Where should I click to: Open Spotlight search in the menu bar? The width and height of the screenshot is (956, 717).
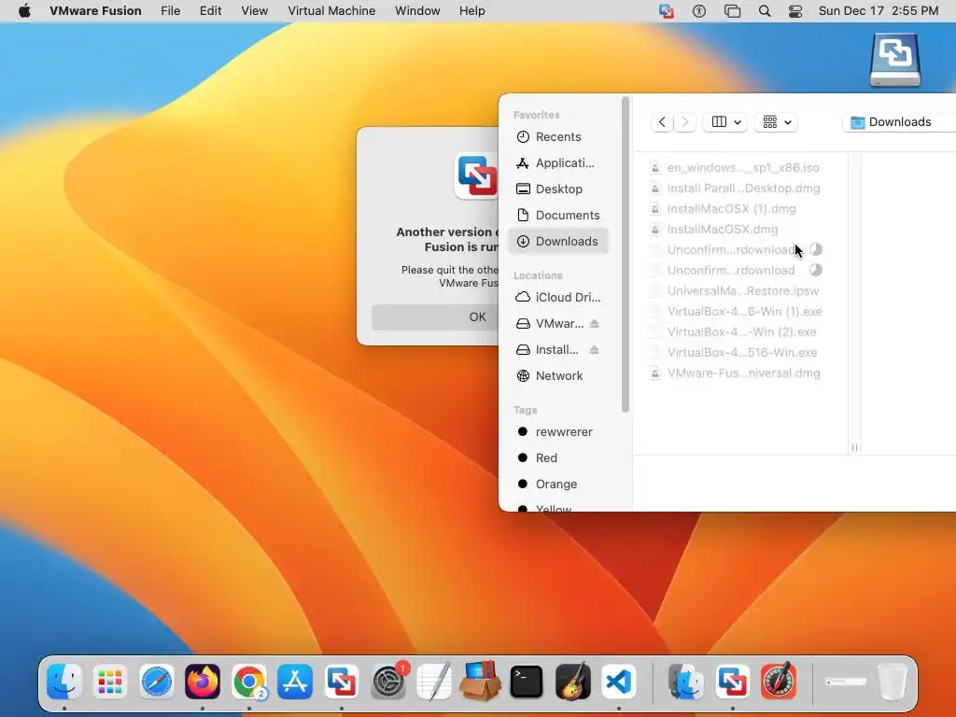click(x=764, y=11)
